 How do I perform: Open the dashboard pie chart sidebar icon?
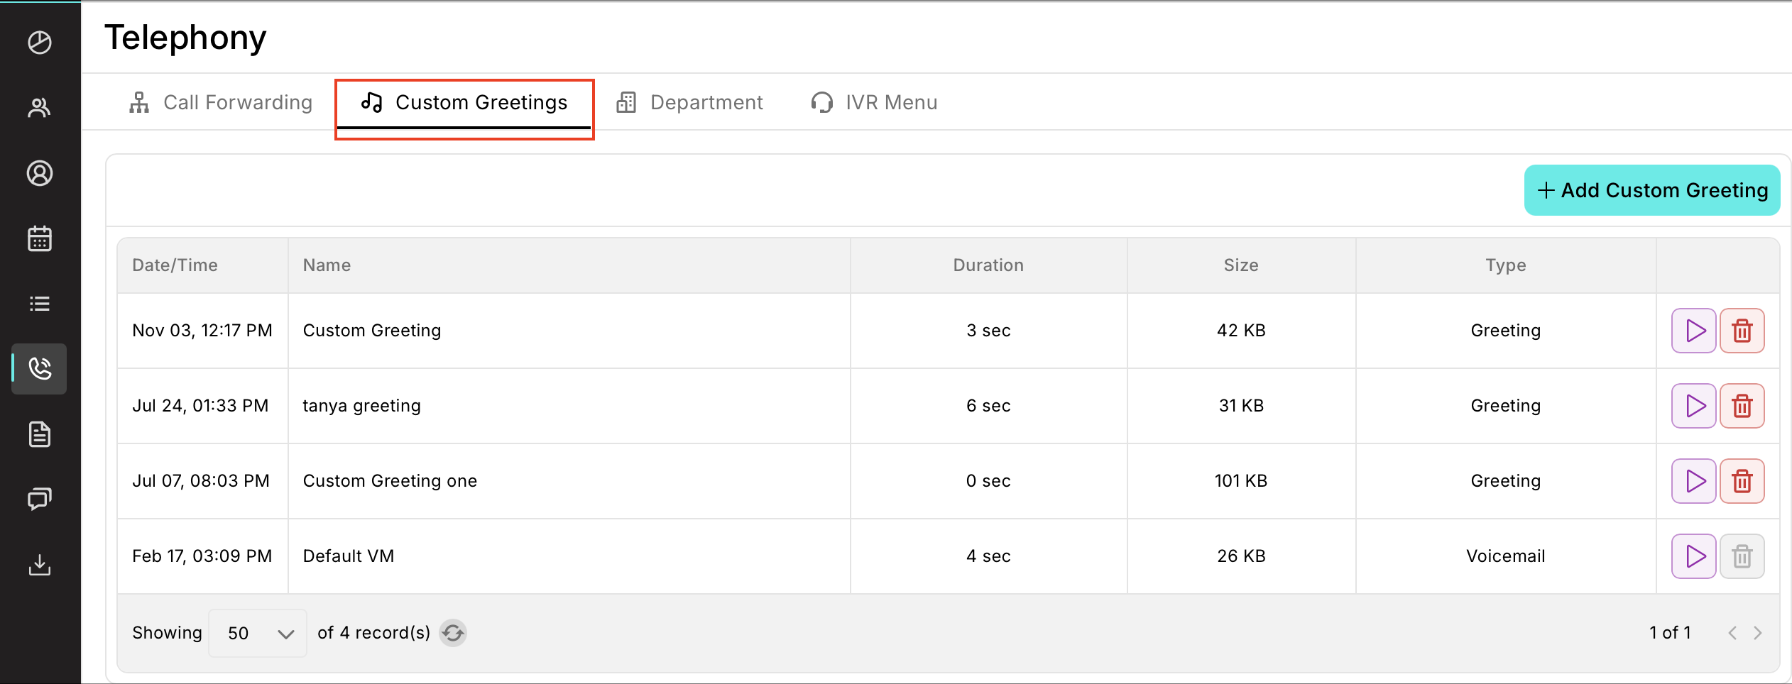[40, 43]
